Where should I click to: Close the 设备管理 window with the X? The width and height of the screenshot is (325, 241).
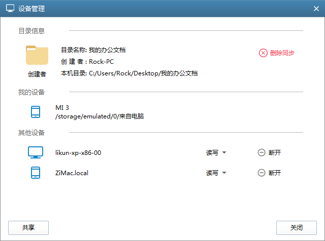[316, 8]
